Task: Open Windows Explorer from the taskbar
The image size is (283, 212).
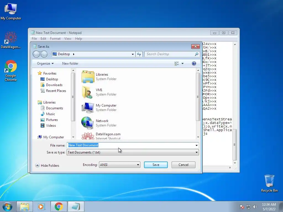Action: (25, 206)
